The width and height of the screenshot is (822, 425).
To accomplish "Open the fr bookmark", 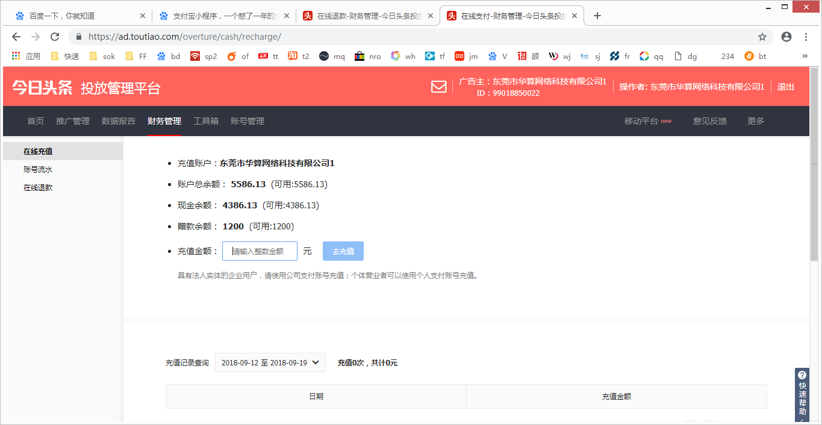I will [620, 56].
